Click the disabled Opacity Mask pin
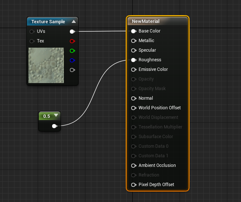The width and height of the screenshot is (241, 202). click(x=134, y=89)
